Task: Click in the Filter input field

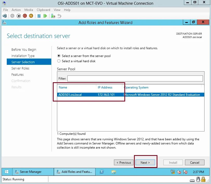Action: [x=135, y=78]
